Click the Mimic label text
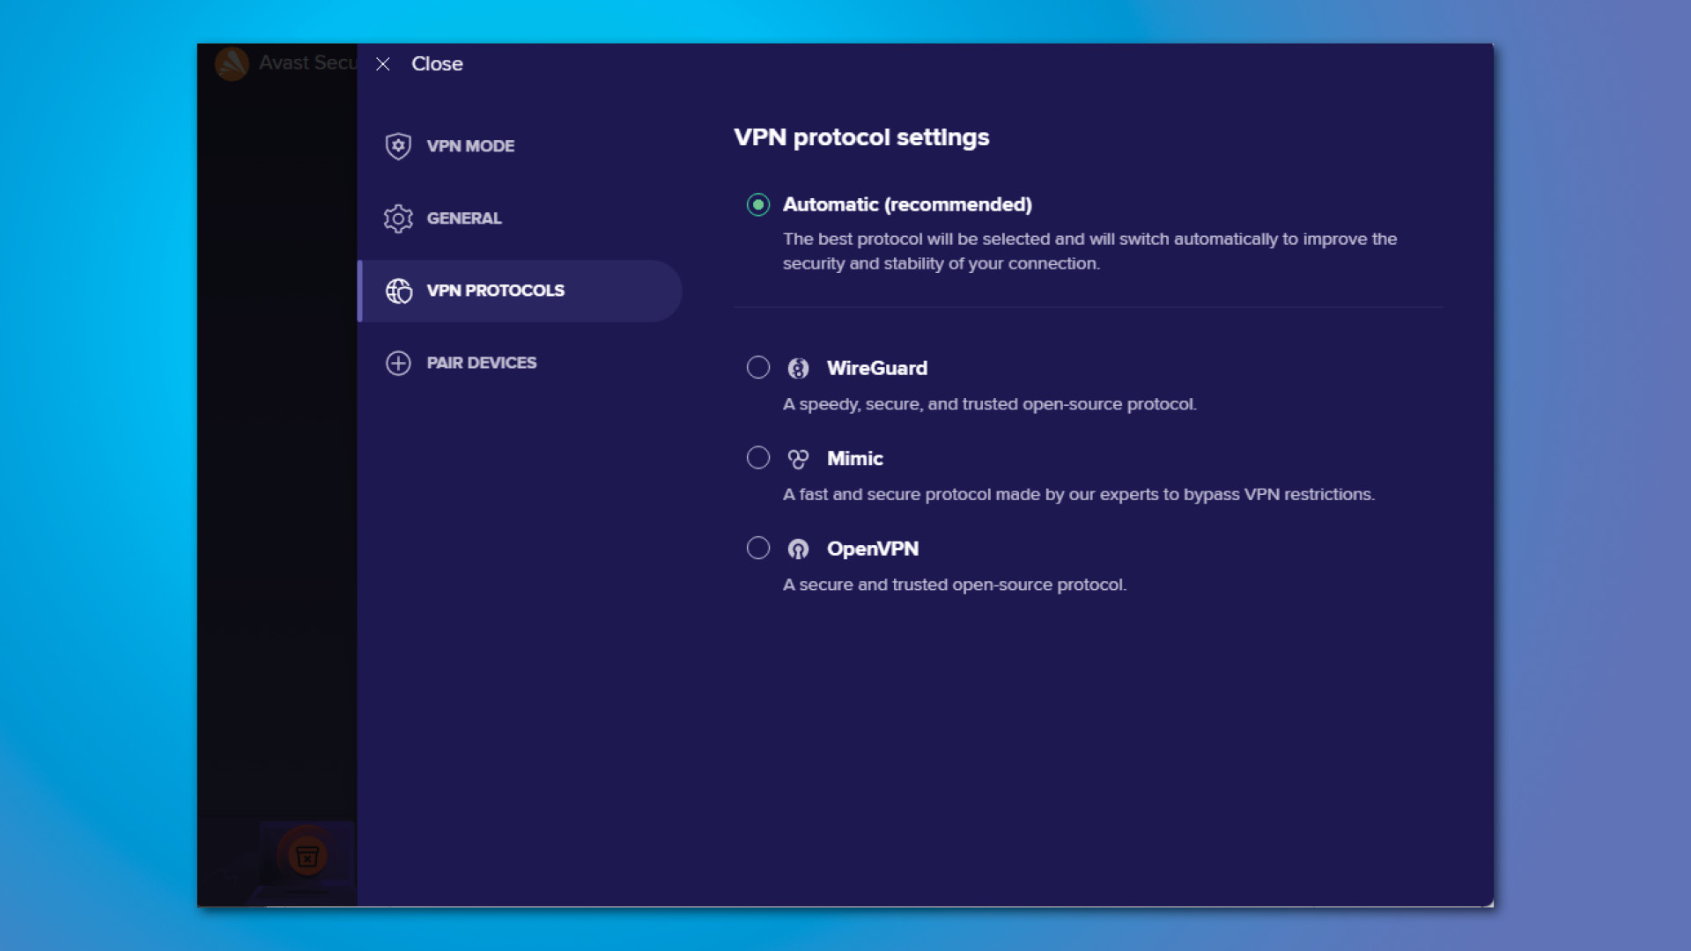1691x951 pixels. point(854,459)
